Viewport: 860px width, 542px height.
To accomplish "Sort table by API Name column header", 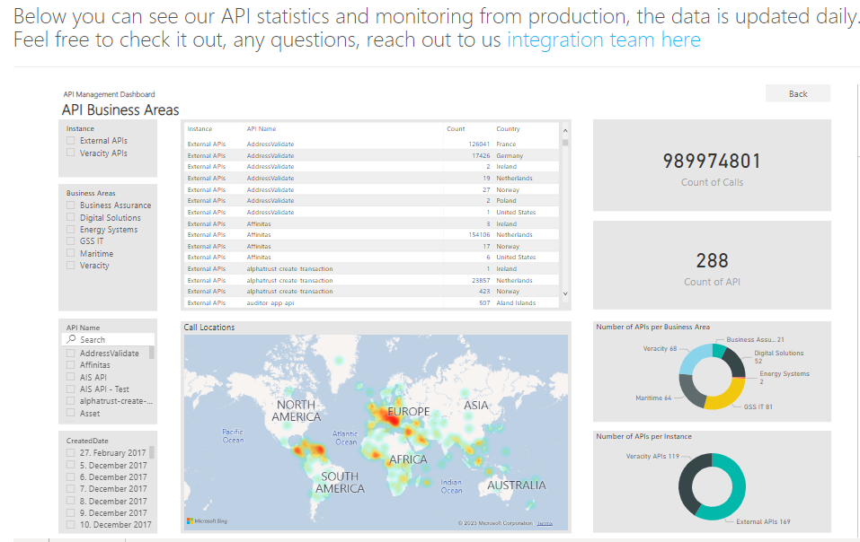I will click(262, 129).
